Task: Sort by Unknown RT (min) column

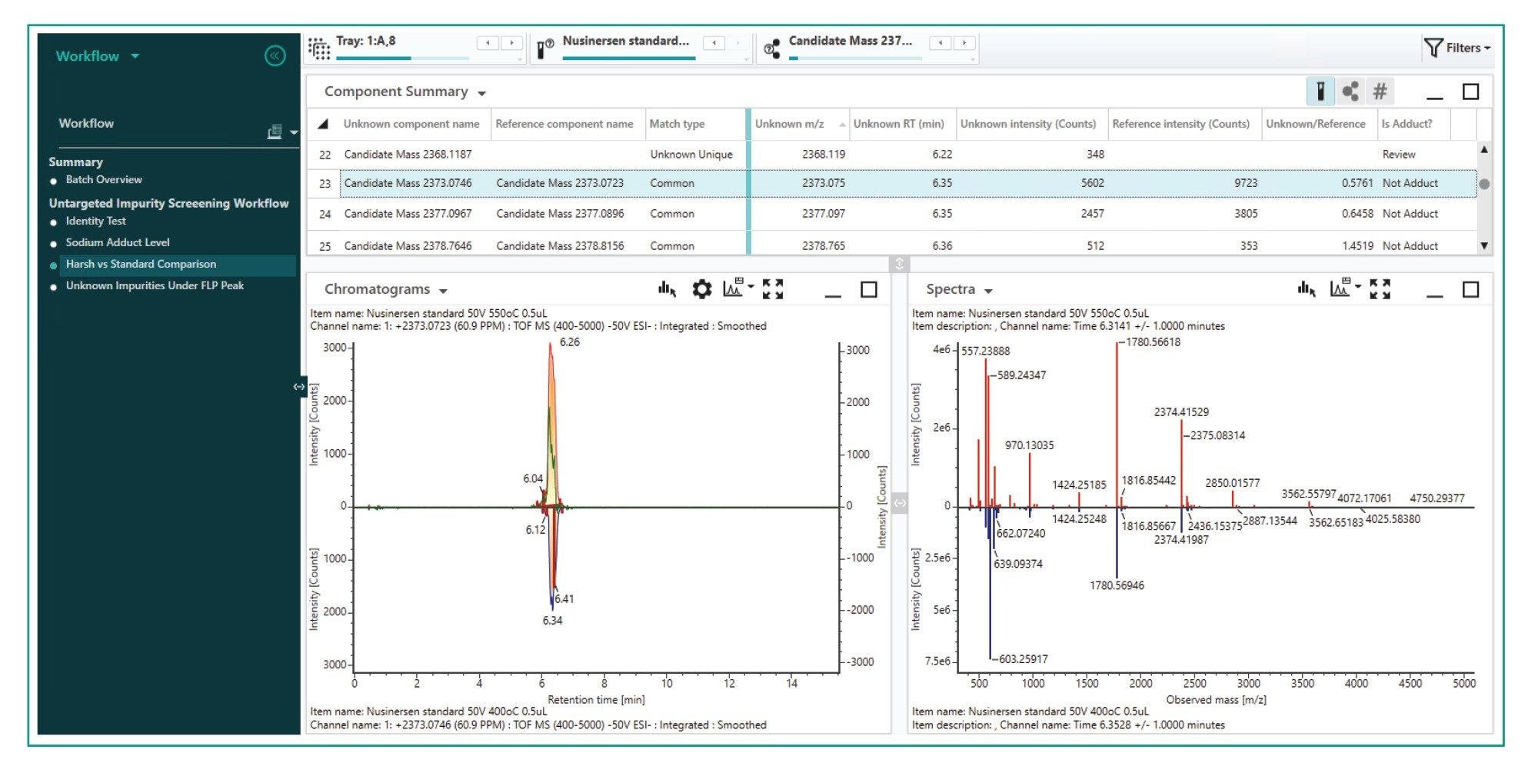Action: 898,124
